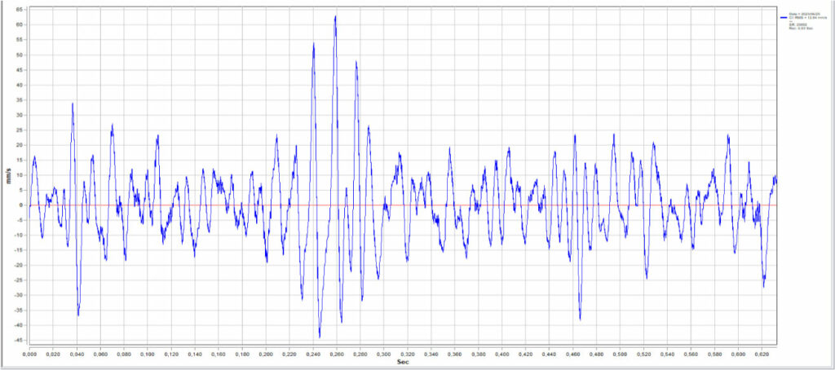
Task: Click the Rec duration line in legend
Action: [801, 29]
